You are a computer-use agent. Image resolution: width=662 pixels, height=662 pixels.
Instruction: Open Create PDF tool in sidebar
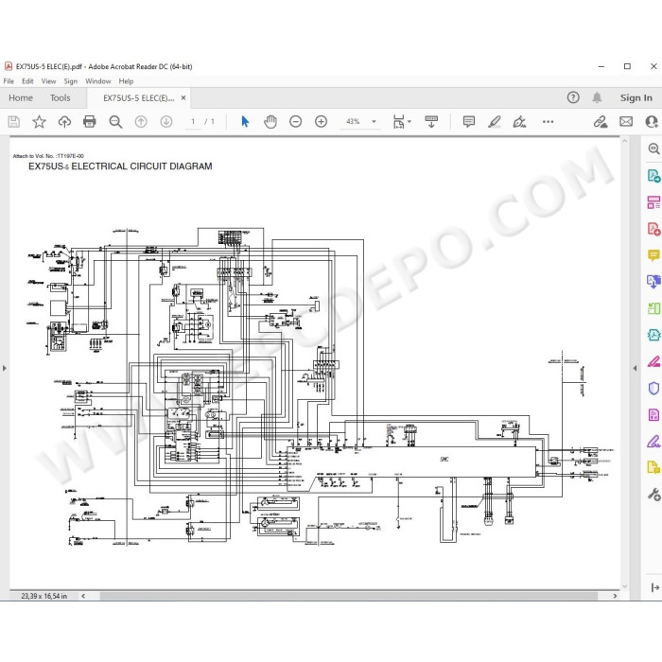[x=653, y=229]
